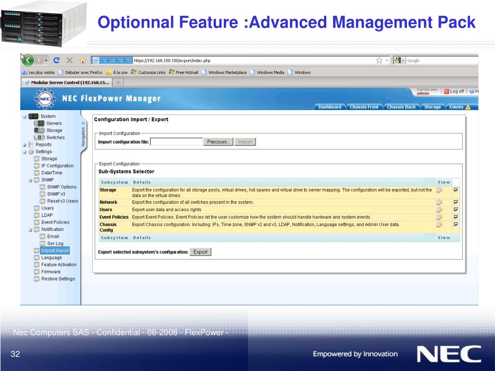Image resolution: width=495 pixels, height=371 pixels.
Task: Click the browser Back arrow button
Action: click(x=28, y=60)
